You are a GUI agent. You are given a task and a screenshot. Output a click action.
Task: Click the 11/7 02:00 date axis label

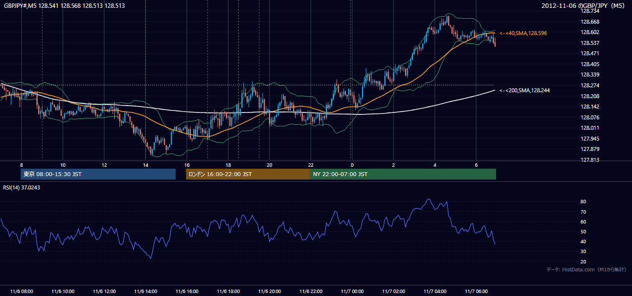pos(393,292)
